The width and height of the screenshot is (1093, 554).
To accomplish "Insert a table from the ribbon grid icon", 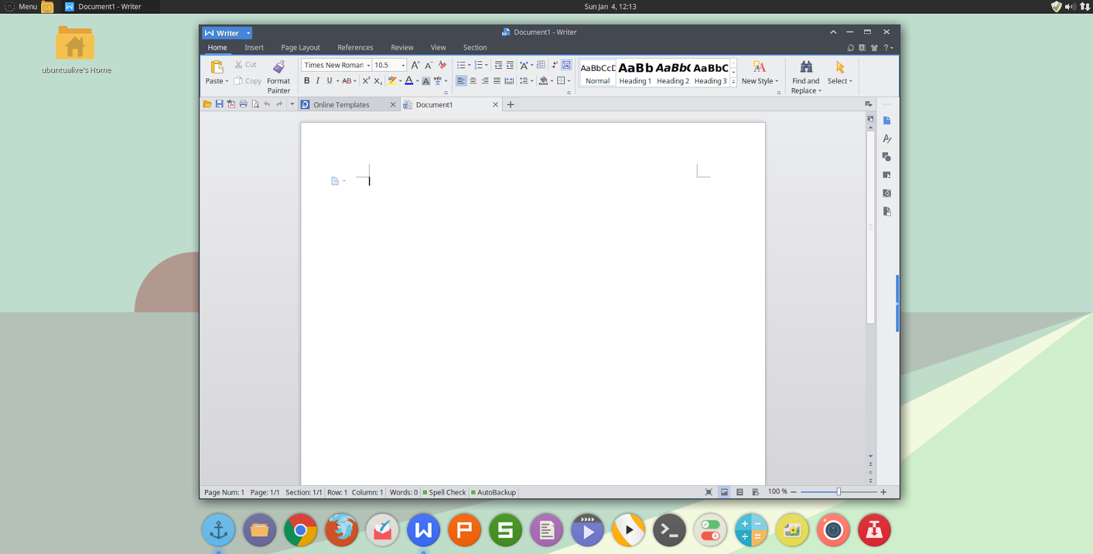I will pyautogui.click(x=541, y=65).
